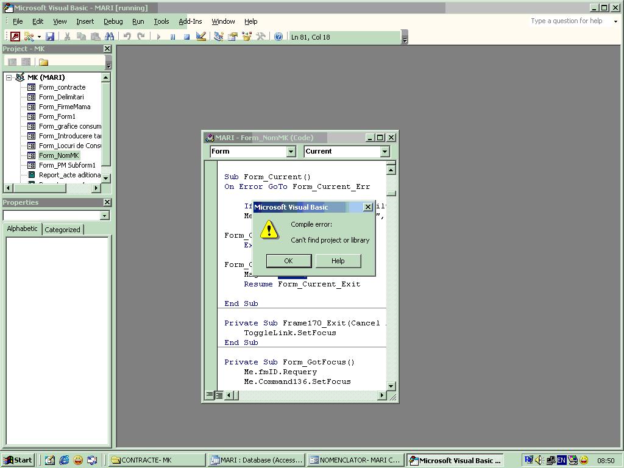Click the Run (play) toolbar icon
The height and width of the screenshot is (468, 624).
(159, 37)
